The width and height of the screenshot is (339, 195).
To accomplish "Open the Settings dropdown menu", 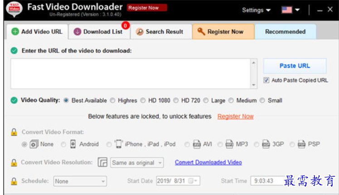I will pos(256,10).
